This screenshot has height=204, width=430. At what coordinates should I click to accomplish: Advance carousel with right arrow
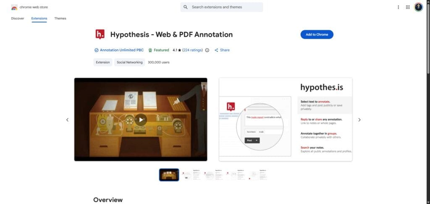click(x=359, y=120)
